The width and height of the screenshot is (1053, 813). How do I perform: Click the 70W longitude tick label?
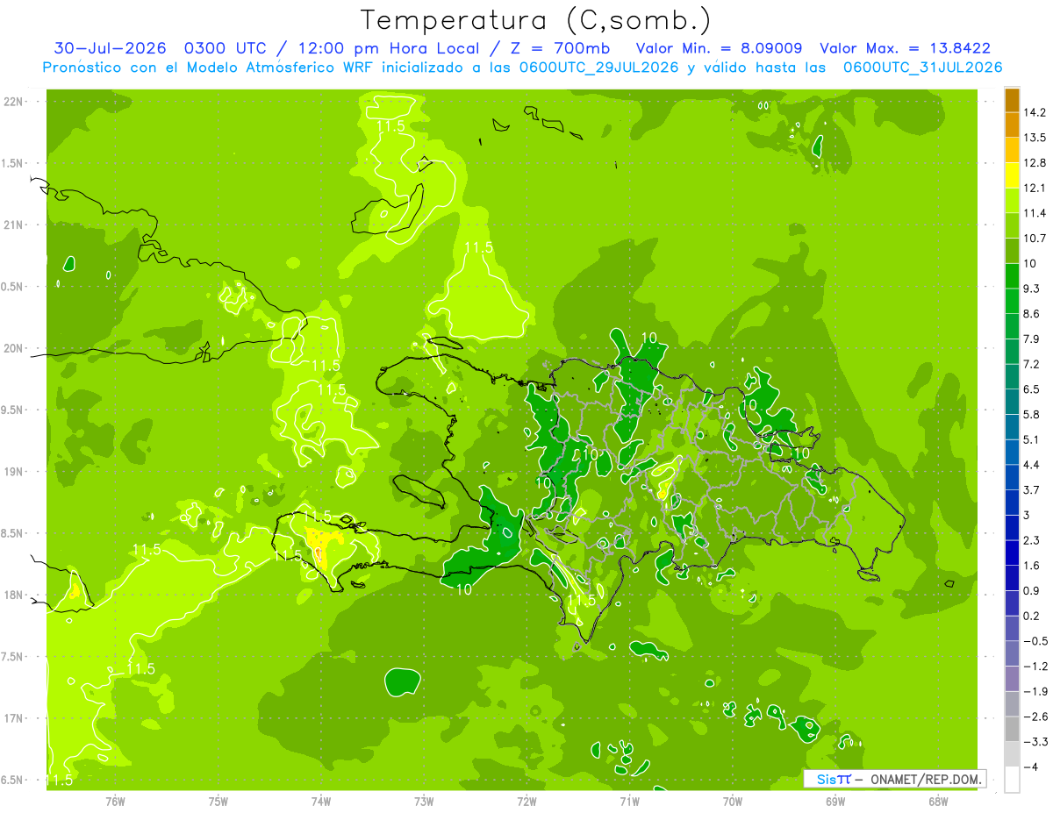click(x=733, y=801)
